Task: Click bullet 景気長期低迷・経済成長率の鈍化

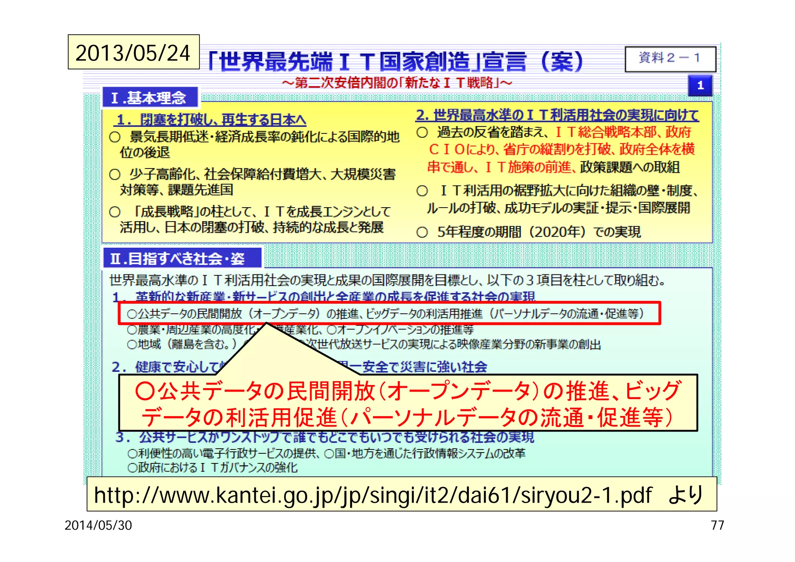Action: [254, 144]
